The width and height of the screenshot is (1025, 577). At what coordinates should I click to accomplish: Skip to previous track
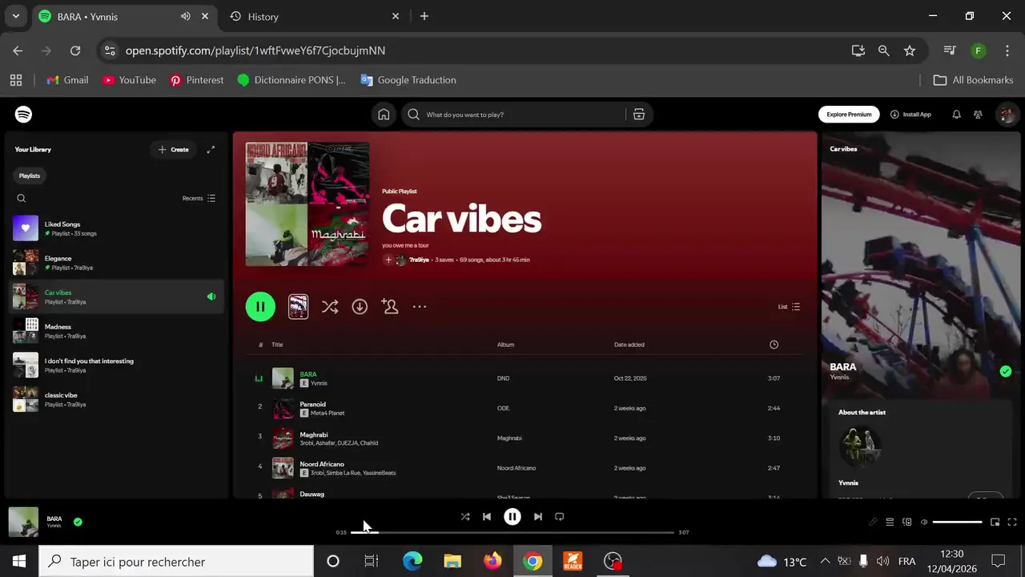[x=487, y=517]
